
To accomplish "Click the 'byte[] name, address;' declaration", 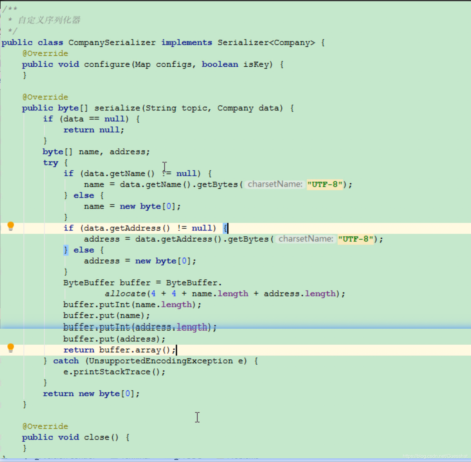I will [x=96, y=152].
